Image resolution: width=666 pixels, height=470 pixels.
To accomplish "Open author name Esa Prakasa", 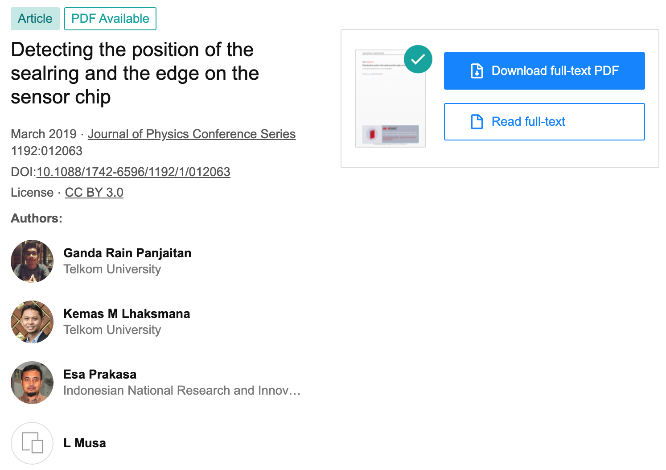I will pyautogui.click(x=100, y=374).
